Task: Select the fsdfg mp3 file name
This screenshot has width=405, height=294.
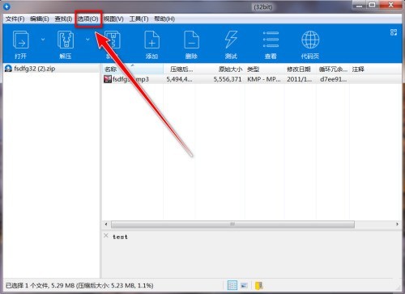Action: click(130, 79)
